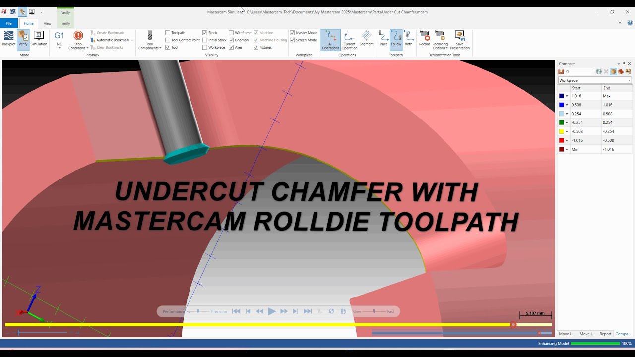Uncheck Master Model checkbox
The width and height of the screenshot is (635, 357).
tap(292, 33)
